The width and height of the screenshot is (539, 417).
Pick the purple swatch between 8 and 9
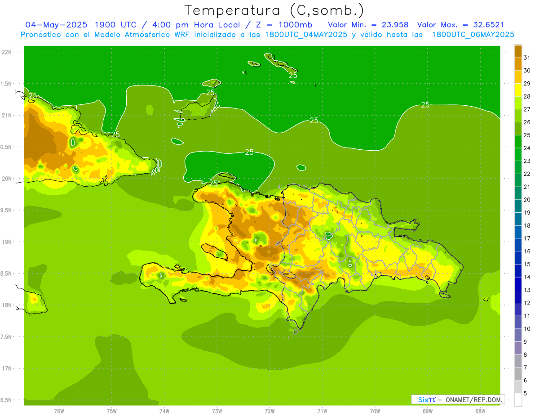pyautogui.click(x=518, y=348)
